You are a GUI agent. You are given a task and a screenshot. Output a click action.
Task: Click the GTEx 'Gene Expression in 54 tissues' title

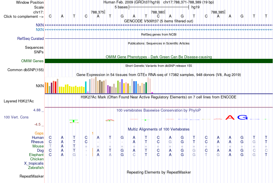pyautogui.click(x=159, y=75)
